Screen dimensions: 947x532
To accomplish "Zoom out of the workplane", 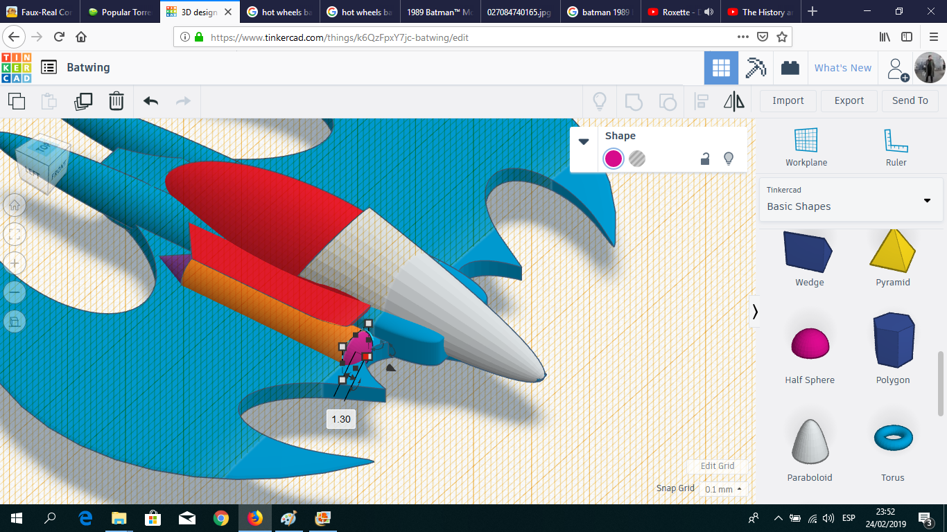I will click(15, 292).
